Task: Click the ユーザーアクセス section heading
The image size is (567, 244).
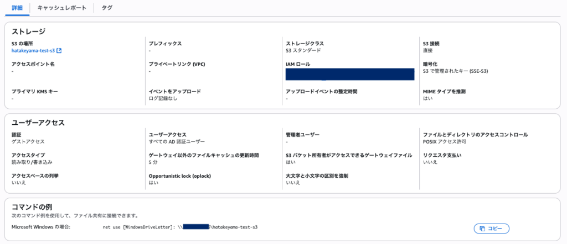Action: pyautogui.click(x=38, y=123)
